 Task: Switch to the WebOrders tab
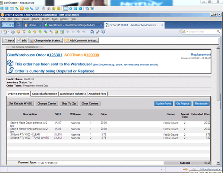tap(73, 25)
